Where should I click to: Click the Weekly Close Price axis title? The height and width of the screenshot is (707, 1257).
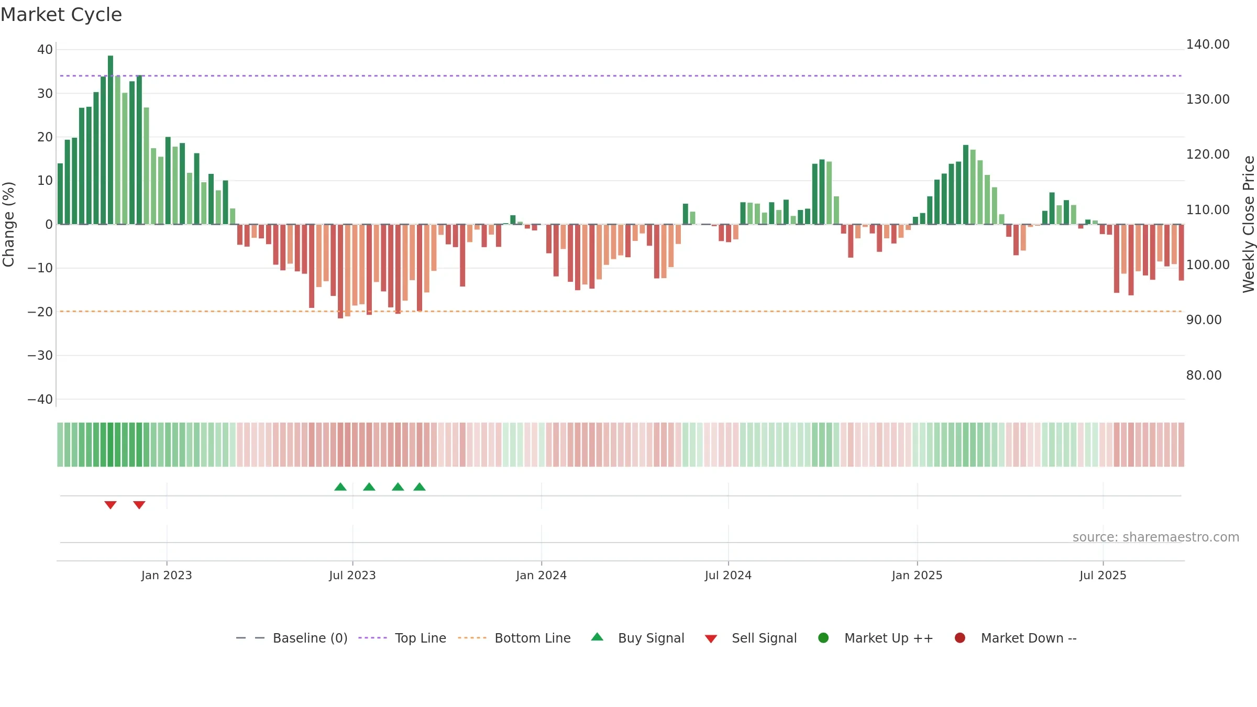pyautogui.click(x=1249, y=224)
